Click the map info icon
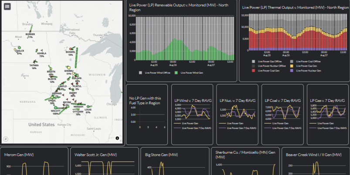 pyautogui.click(x=117, y=138)
